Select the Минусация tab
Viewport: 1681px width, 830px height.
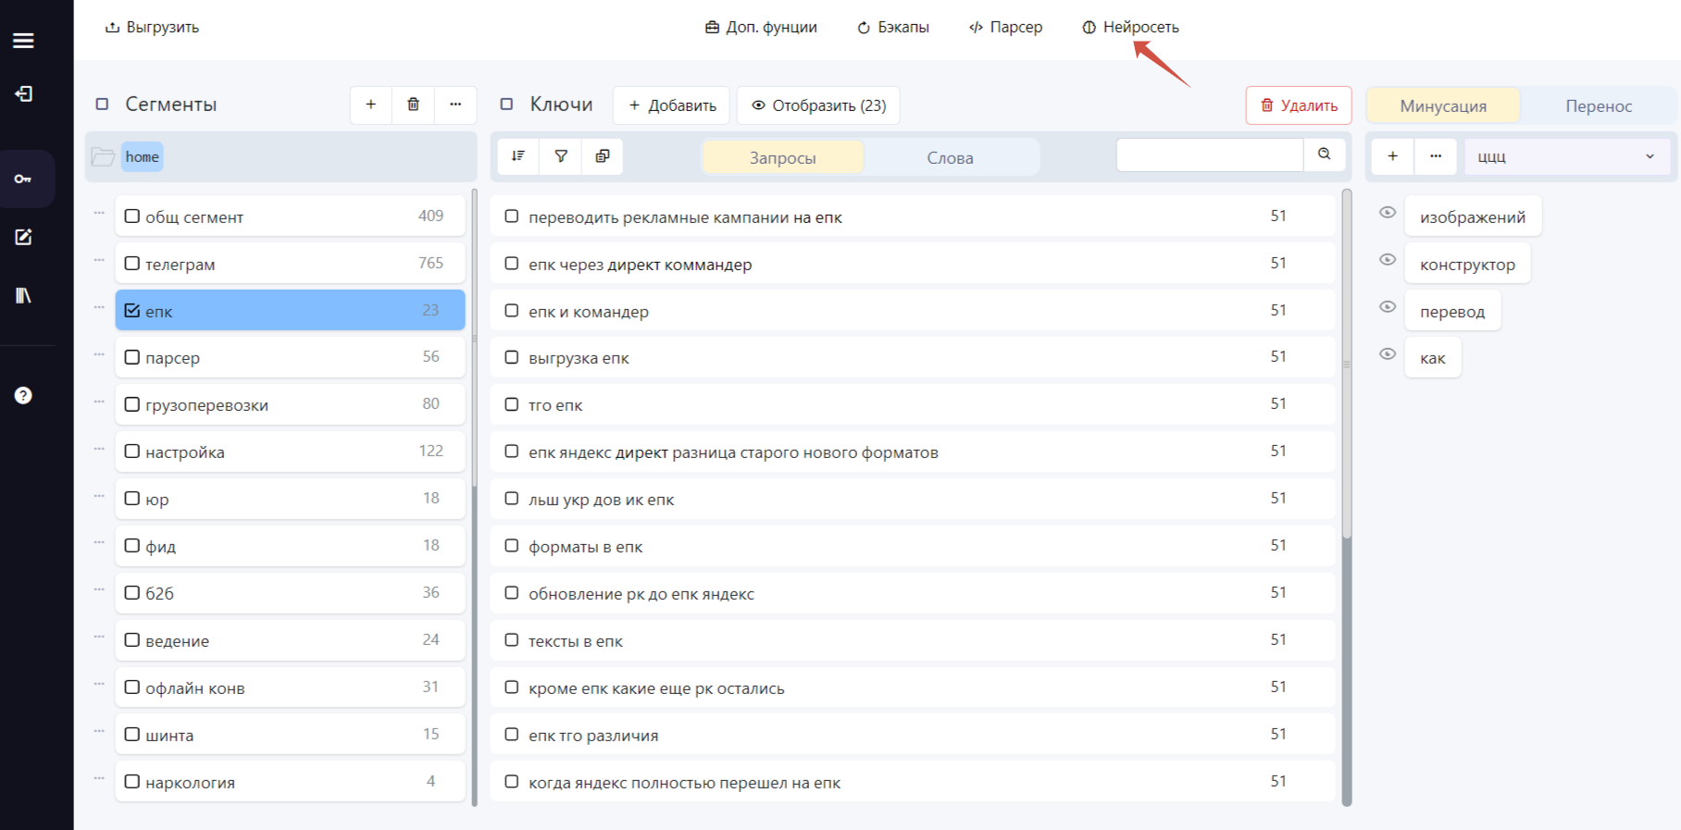[1443, 105]
